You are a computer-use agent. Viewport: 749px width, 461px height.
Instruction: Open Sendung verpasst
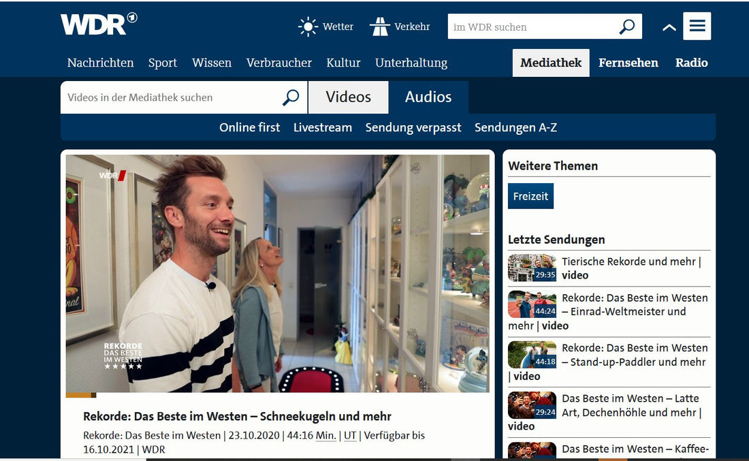pos(413,127)
